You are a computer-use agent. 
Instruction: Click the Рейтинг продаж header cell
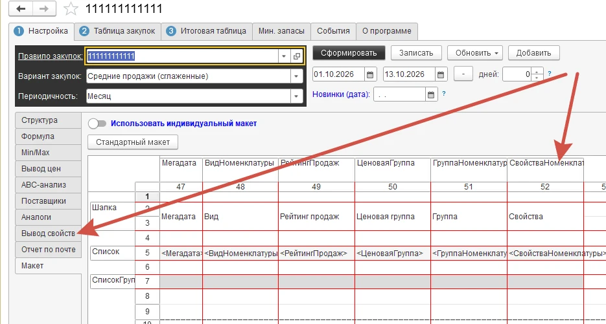[316, 217]
